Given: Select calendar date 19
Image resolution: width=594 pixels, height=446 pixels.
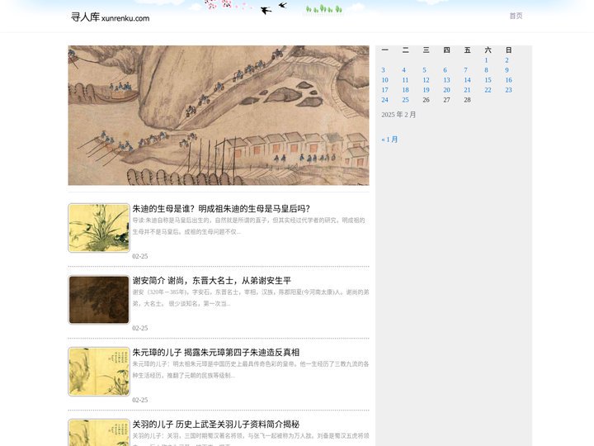Looking at the screenshot, I should click(x=427, y=90).
